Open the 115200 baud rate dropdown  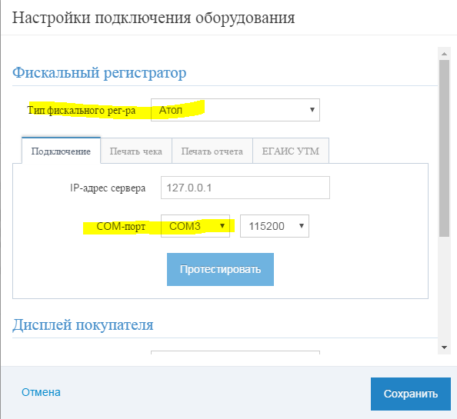(x=275, y=226)
